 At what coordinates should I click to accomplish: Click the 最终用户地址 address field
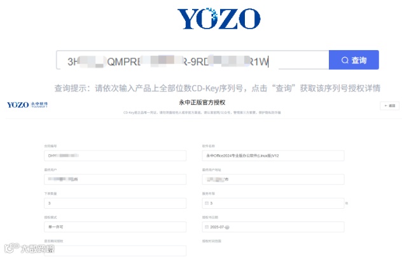point(273,179)
